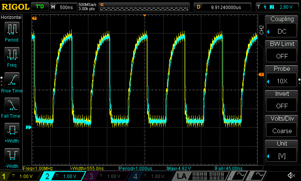Click the left-side menu page dot indicator

[x=2, y=81]
